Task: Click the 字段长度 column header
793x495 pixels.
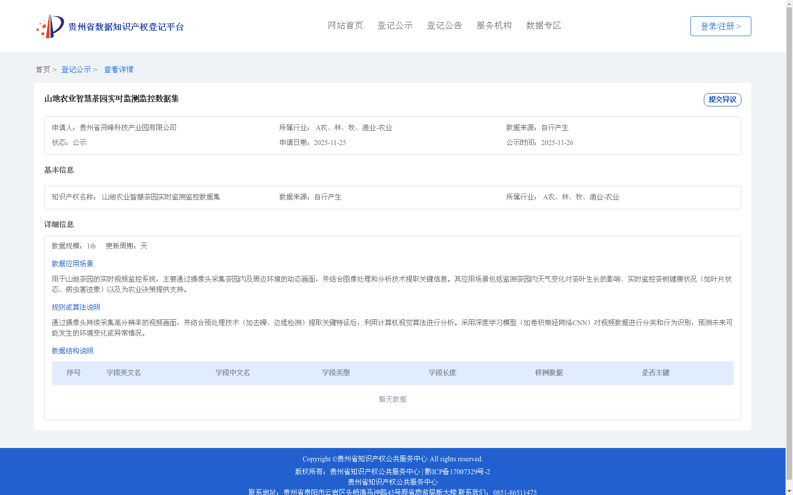Action: pos(443,373)
